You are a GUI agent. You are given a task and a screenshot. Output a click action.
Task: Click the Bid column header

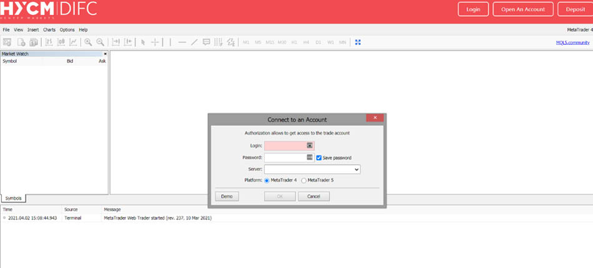tap(70, 61)
